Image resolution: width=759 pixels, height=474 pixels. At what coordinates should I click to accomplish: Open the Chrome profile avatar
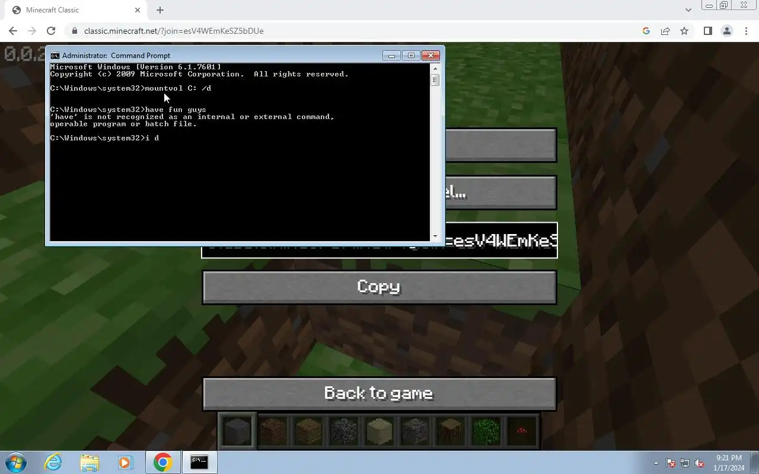[x=726, y=31]
